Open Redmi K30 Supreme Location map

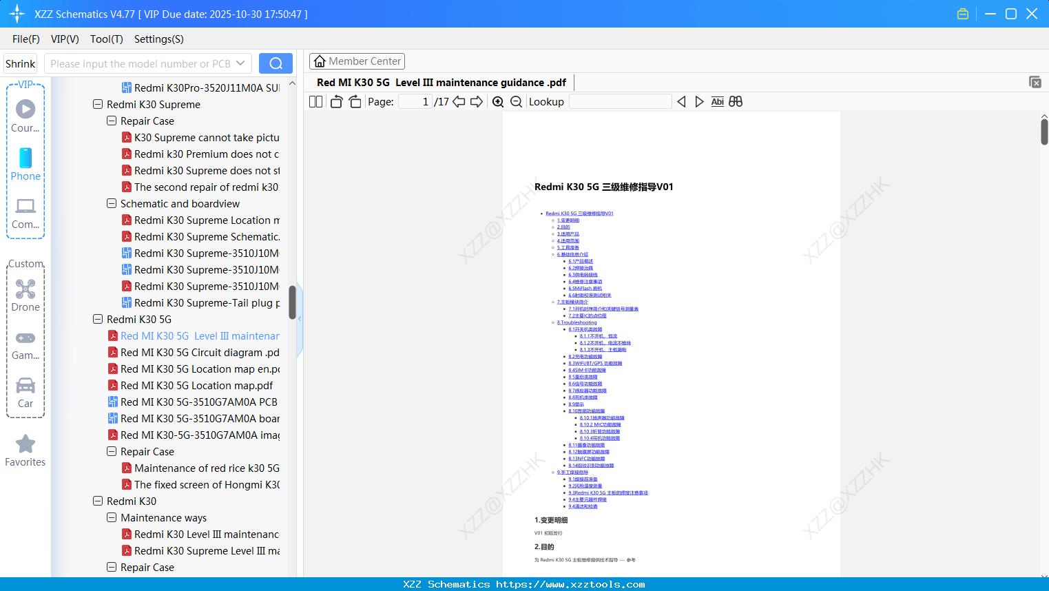tap(200, 220)
